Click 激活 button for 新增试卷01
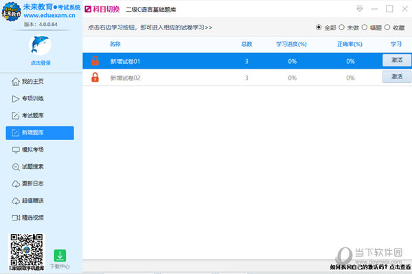The height and width of the screenshot is (274, 412). tap(397, 60)
